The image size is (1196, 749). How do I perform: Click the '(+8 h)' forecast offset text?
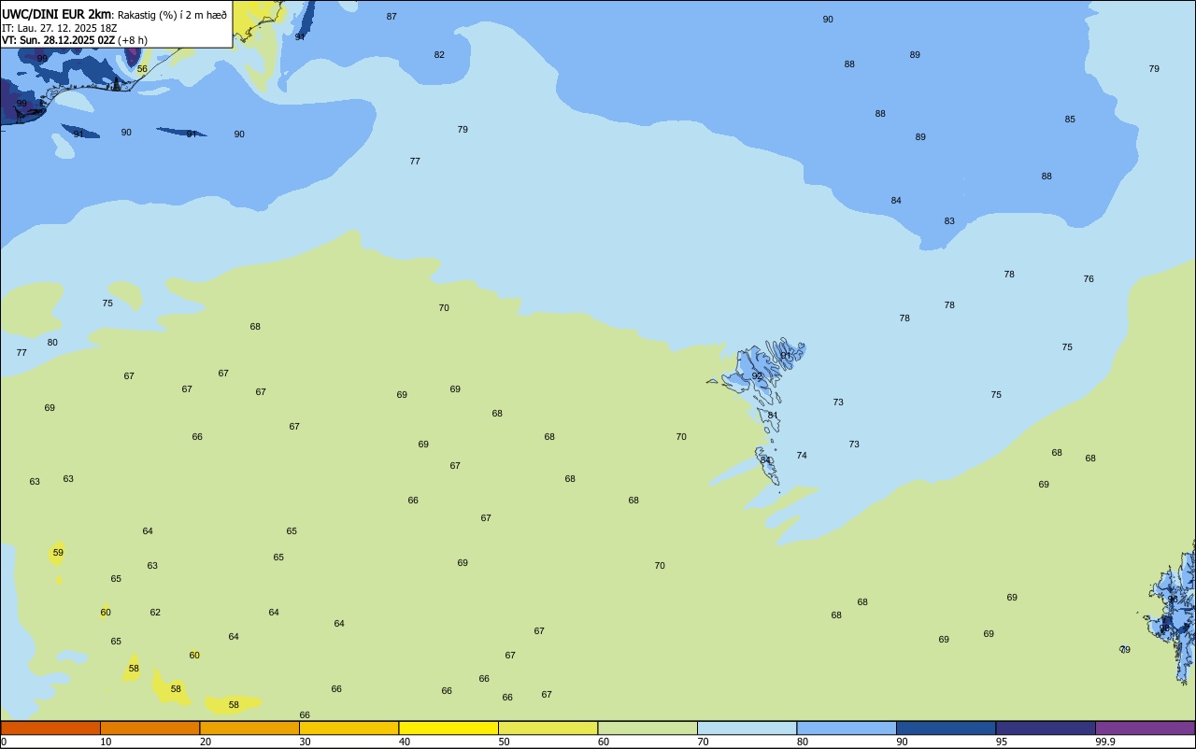pos(133,40)
